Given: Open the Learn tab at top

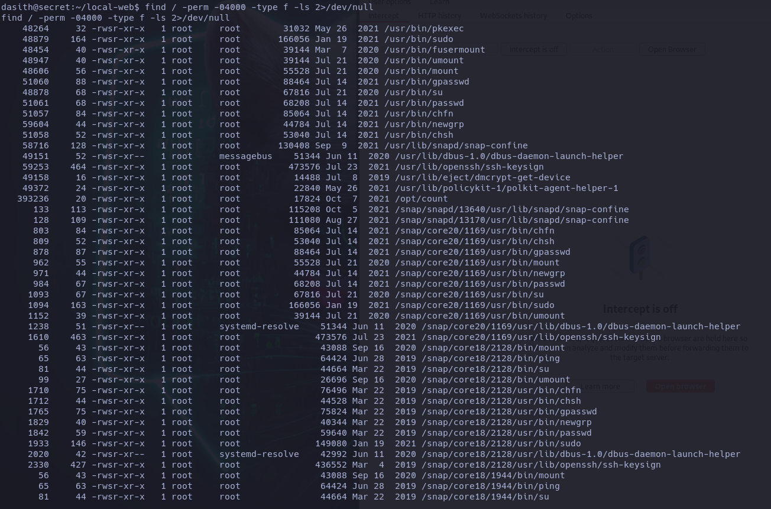Looking at the screenshot, I should [439, 2].
